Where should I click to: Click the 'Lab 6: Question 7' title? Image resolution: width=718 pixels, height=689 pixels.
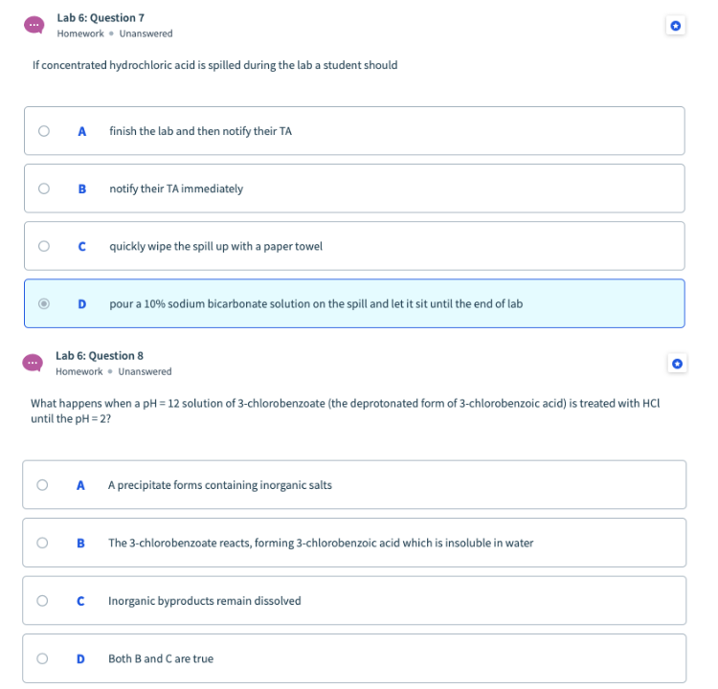pos(101,18)
